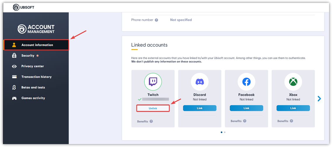Image resolution: width=332 pixels, height=147 pixels.
Task: Click the Privacy center eye icon
Action: click(x=14, y=66)
